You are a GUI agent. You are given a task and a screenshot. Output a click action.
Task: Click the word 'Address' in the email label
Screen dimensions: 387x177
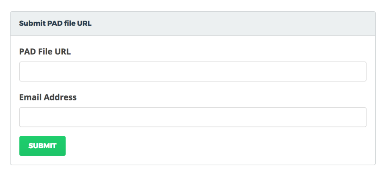(60, 97)
